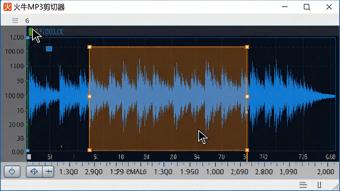This screenshot has width=340, height=191.
Task: Toggle the blue square marker in waveform
Action: coord(49,49)
